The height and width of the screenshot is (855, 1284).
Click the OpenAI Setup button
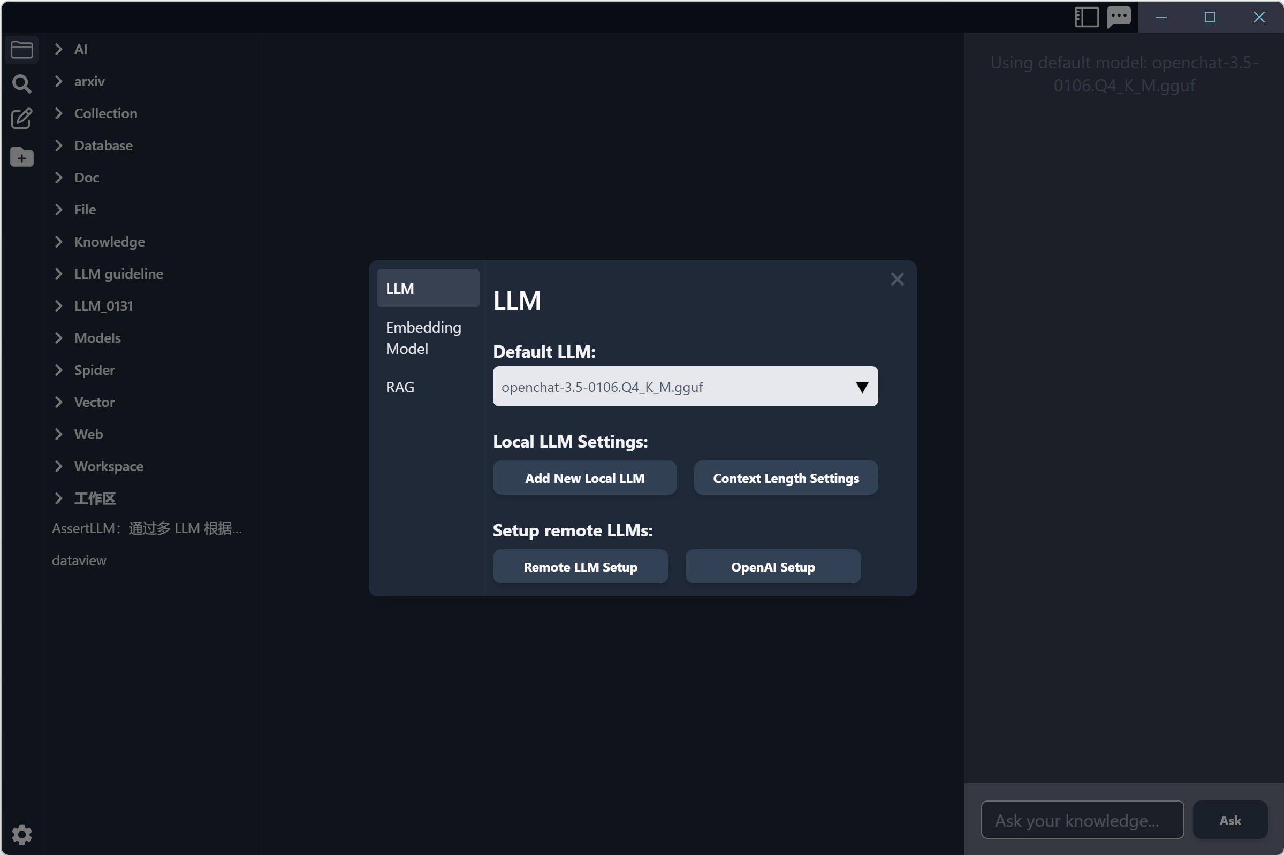[773, 567]
